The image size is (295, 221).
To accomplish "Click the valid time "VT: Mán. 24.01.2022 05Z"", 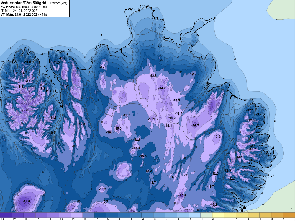I will [19, 14].
